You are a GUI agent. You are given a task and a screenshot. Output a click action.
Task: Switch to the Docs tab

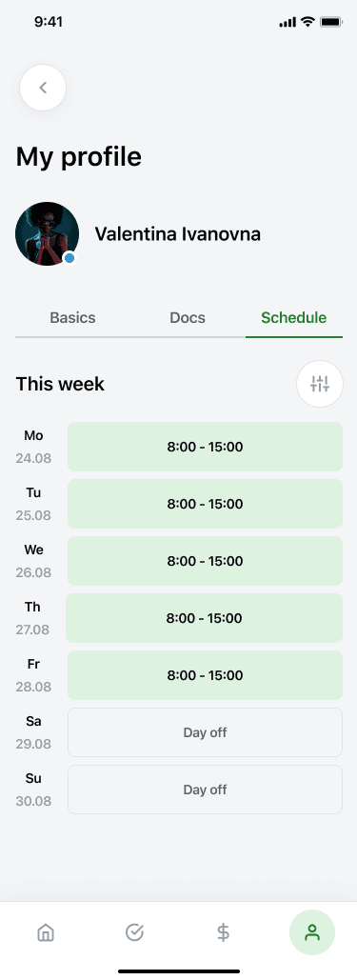[188, 317]
